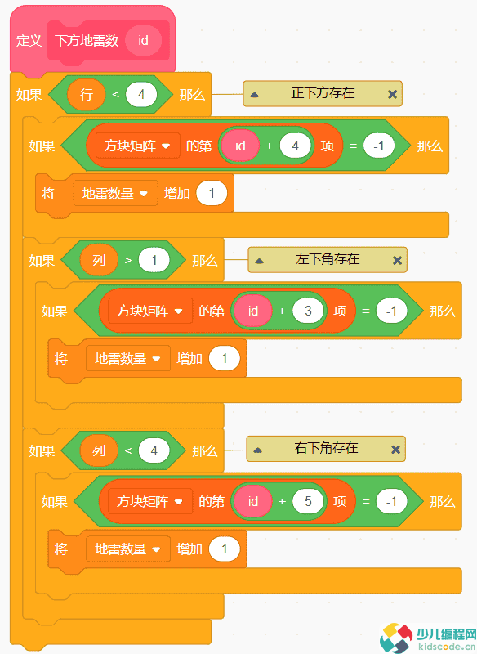Select the number 4 in the 行 comparison
This screenshot has width=477, height=654.
pos(140,94)
